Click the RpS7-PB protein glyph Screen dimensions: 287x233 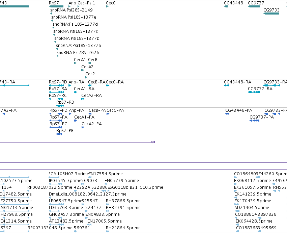59,134
